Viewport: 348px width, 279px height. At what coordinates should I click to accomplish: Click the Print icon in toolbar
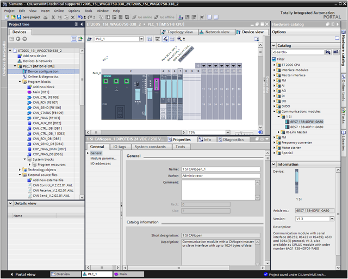point(46,17)
